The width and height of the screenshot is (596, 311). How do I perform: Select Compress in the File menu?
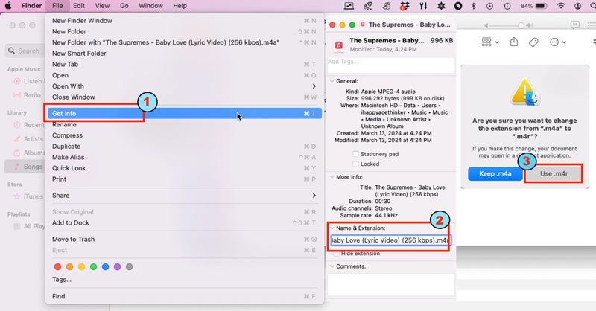[x=184, y=135]
